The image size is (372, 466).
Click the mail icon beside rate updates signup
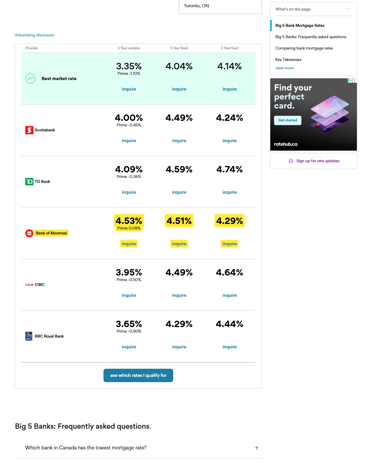coord(291,161)
